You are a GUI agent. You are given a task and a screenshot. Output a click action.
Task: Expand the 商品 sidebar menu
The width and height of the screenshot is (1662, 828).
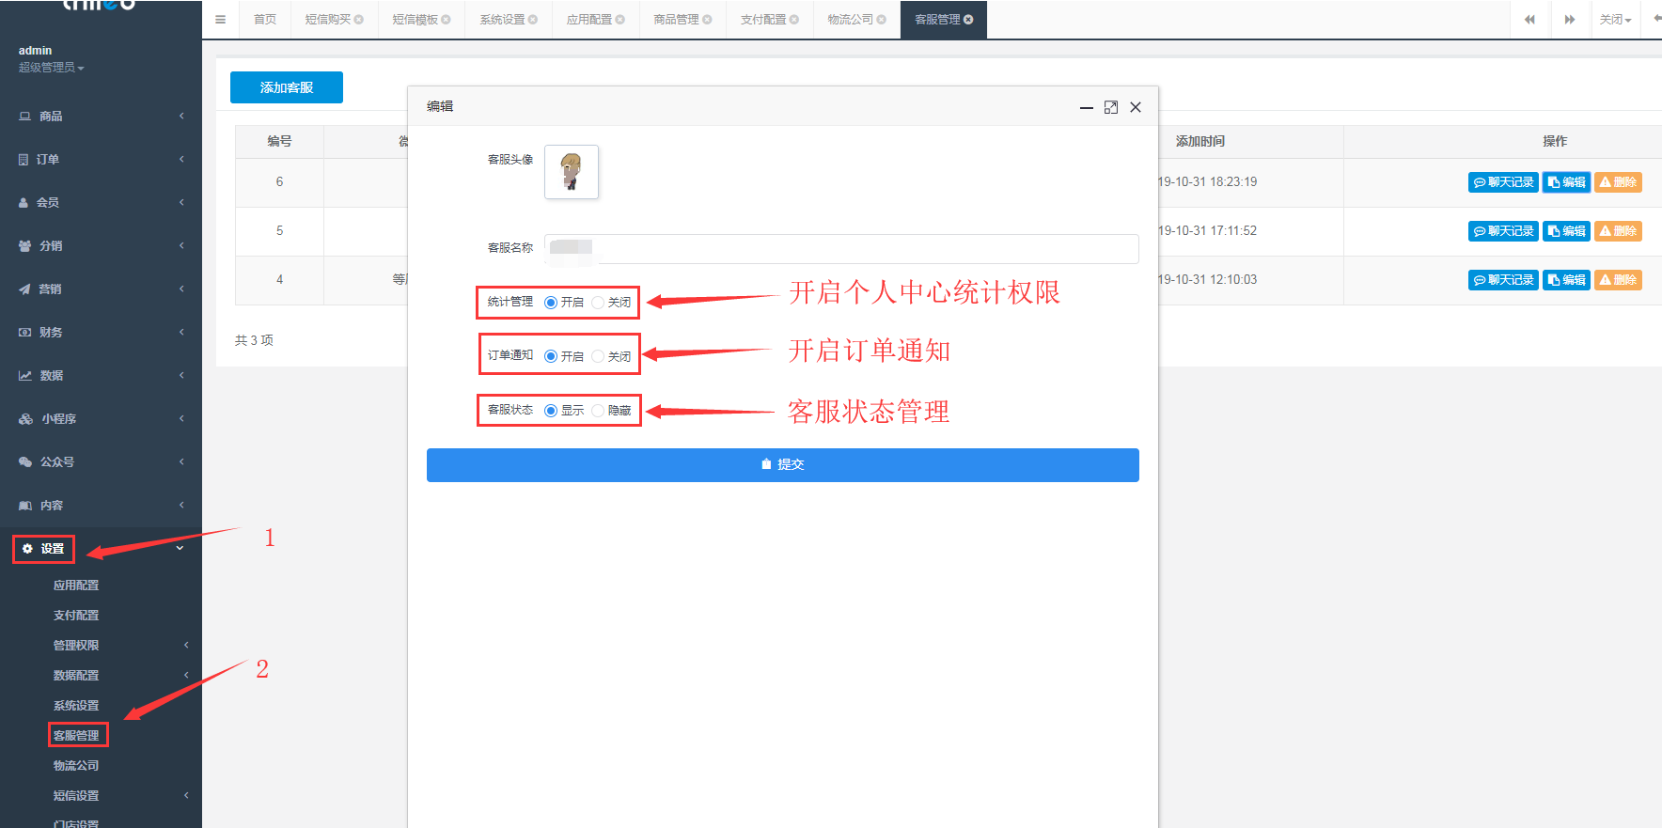tap(181, 116)
